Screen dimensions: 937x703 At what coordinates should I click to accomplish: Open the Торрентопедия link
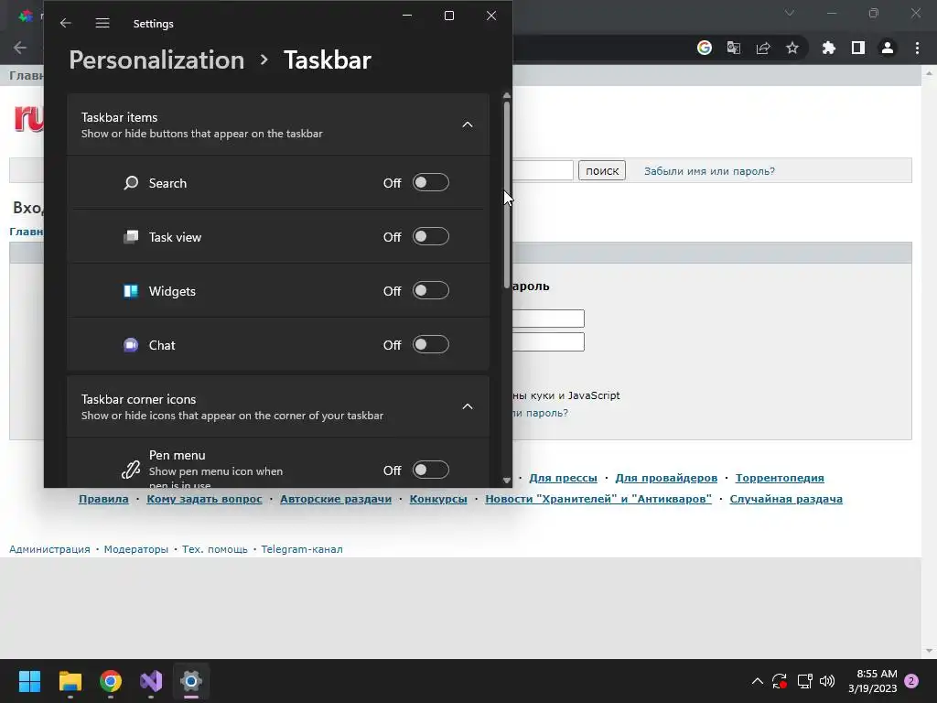780,478
